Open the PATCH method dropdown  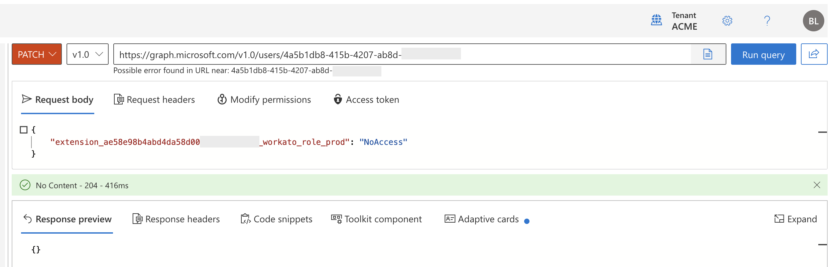tap(37, 54)
